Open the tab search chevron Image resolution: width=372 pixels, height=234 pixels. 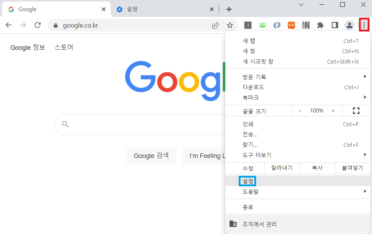point(301,5)
